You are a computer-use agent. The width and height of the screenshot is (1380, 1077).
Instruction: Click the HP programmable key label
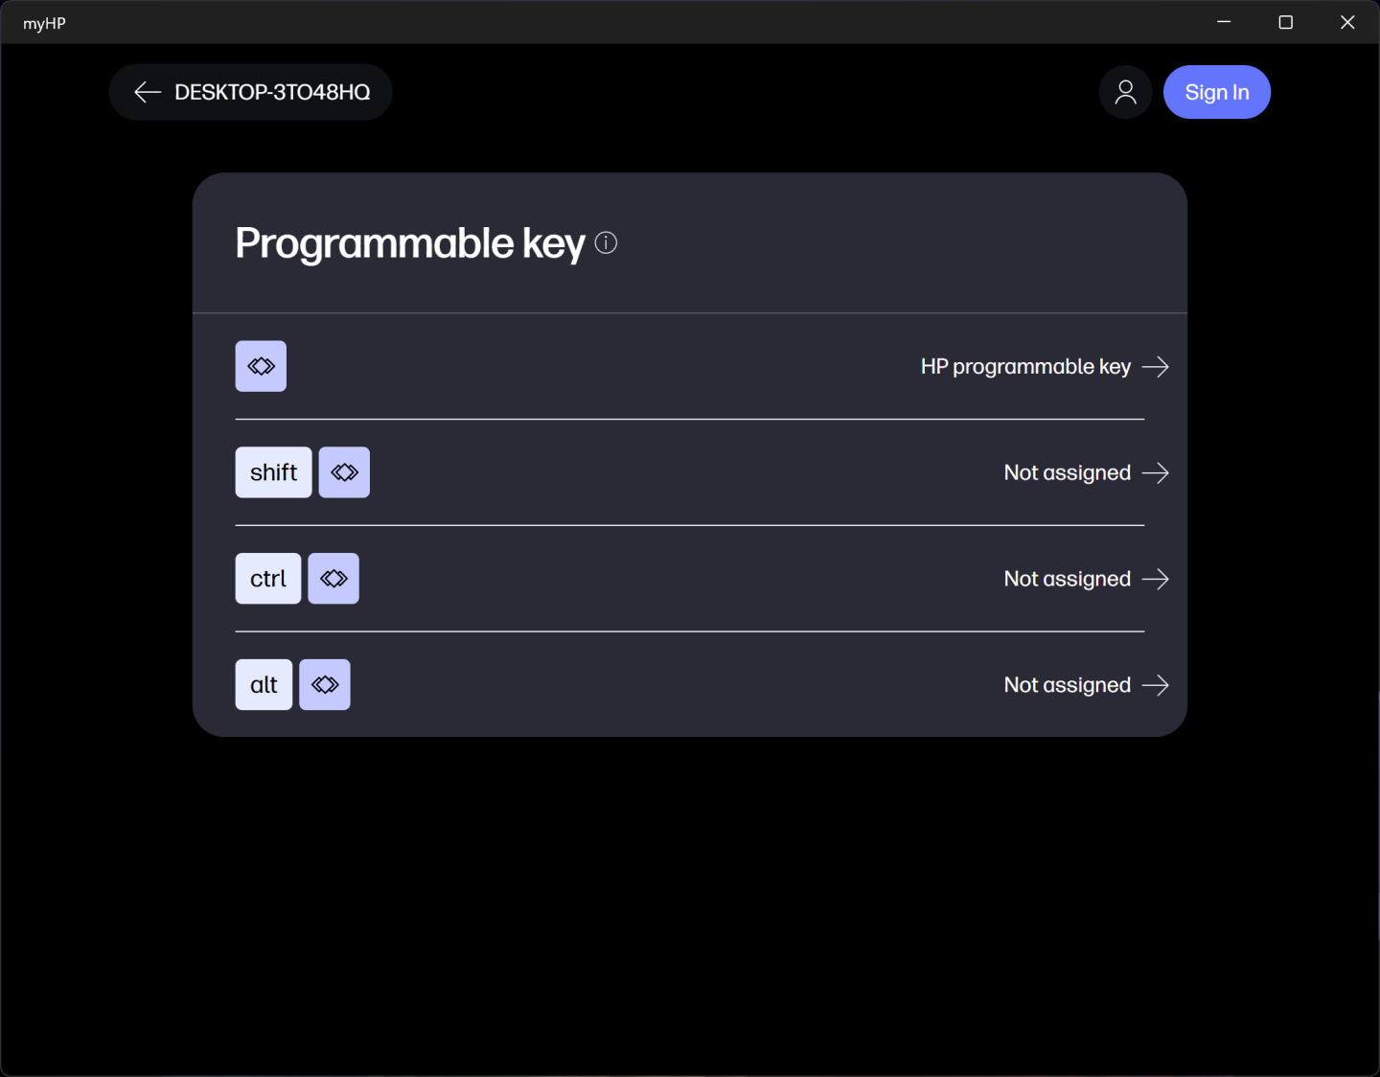1025,367
